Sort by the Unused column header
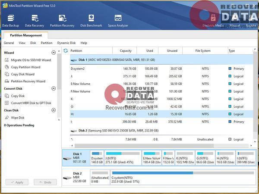Viewport: 259px width, 194px height. (171, 50)
